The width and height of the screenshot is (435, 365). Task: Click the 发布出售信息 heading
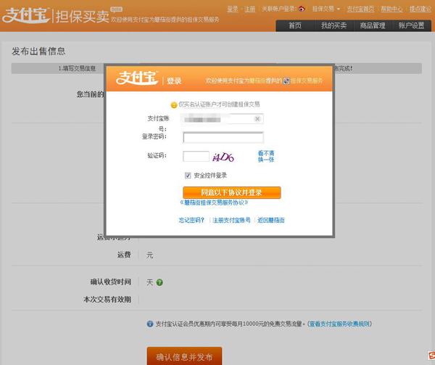38,51
